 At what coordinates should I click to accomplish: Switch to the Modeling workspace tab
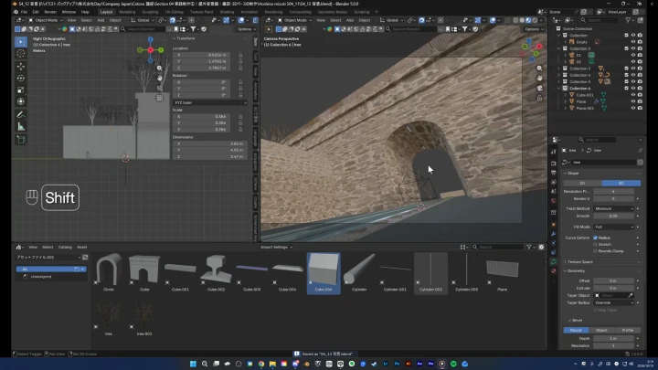pos(127,12)
